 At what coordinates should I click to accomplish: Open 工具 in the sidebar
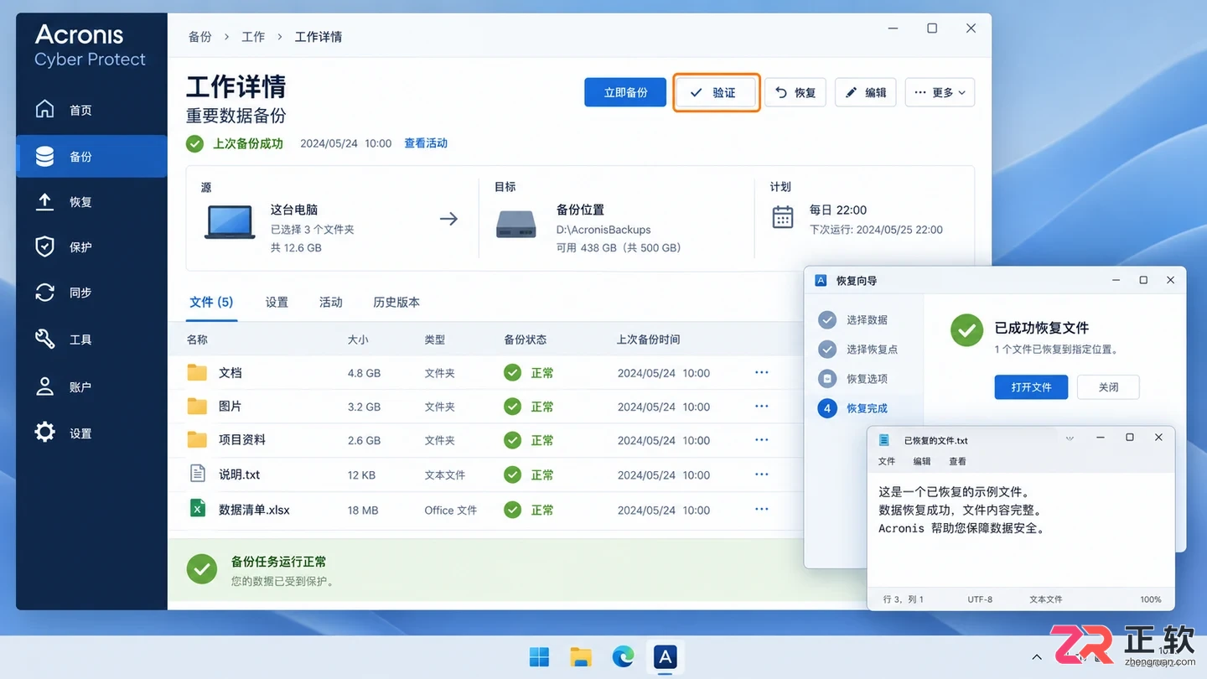[91, 339]
